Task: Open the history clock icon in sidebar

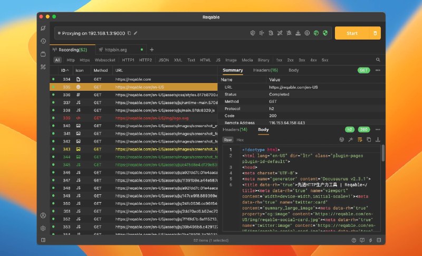Action: pos(43,41)
